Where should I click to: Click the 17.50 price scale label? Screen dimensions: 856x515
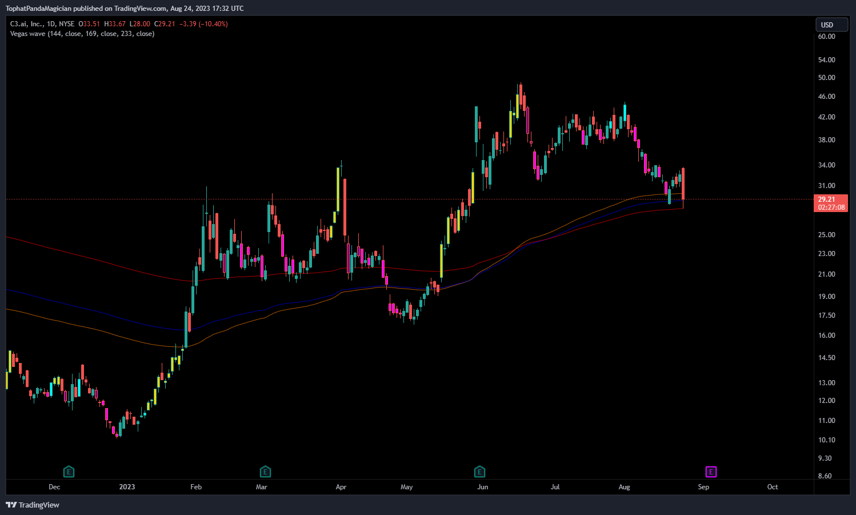click(x=826, y=316)
